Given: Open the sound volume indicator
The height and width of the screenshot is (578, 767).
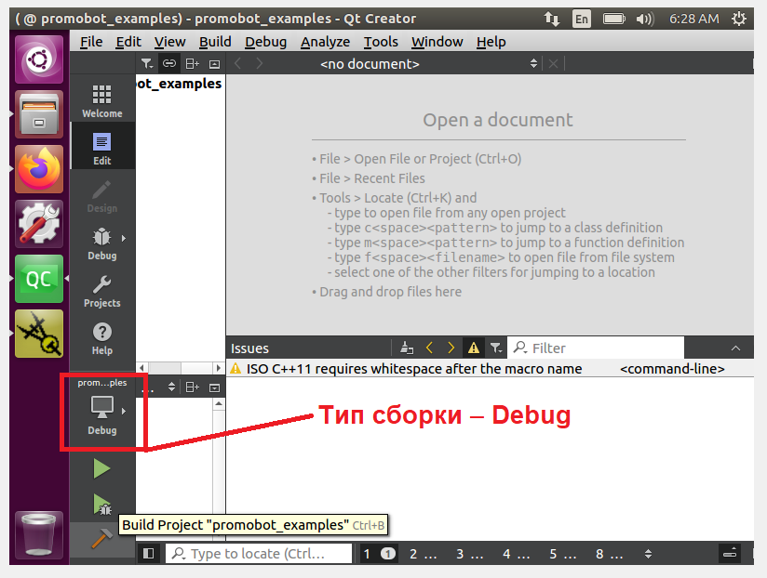Looking at the screenshot, I should [645, 19].
